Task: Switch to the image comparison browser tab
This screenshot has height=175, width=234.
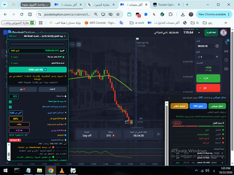Action: click(x=102, y=5)
